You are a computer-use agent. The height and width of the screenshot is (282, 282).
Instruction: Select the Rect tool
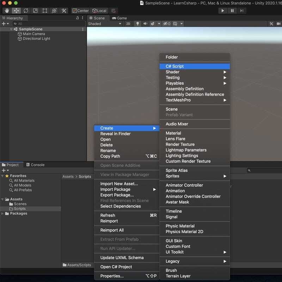click(x=45, y=11)
